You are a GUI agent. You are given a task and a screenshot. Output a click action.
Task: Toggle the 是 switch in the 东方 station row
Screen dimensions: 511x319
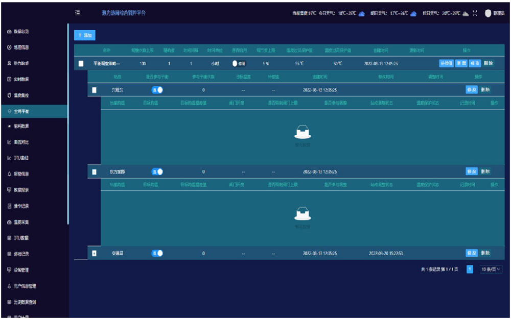coord(157,171)
